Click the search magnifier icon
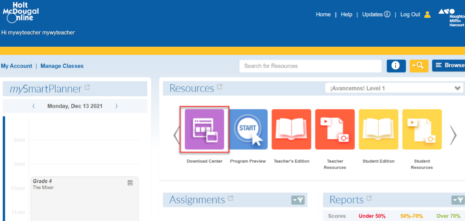Image resolution: width=465 pixels, height=221 pixels. [x=419, y=66]
